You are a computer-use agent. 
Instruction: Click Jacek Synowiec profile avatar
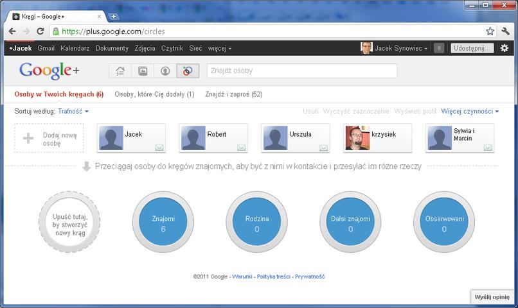[366, 48]
